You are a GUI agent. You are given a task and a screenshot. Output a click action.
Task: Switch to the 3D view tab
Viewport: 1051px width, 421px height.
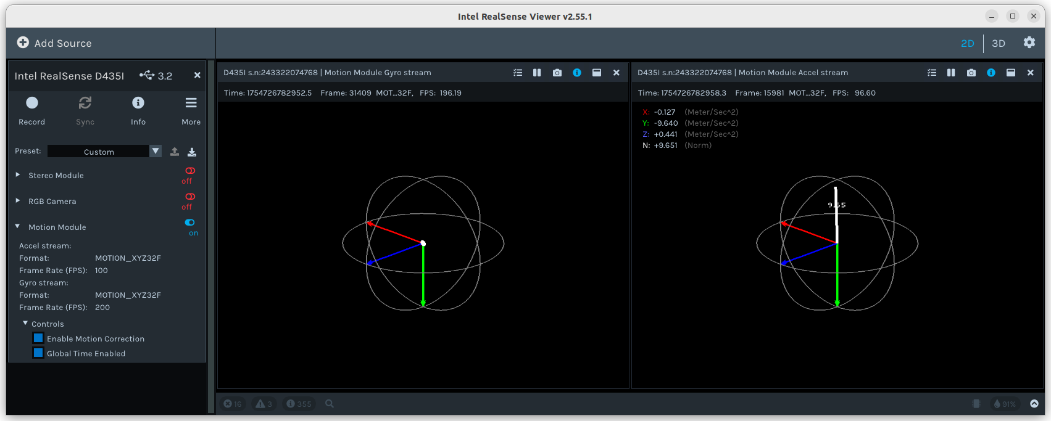coord(998,43)
